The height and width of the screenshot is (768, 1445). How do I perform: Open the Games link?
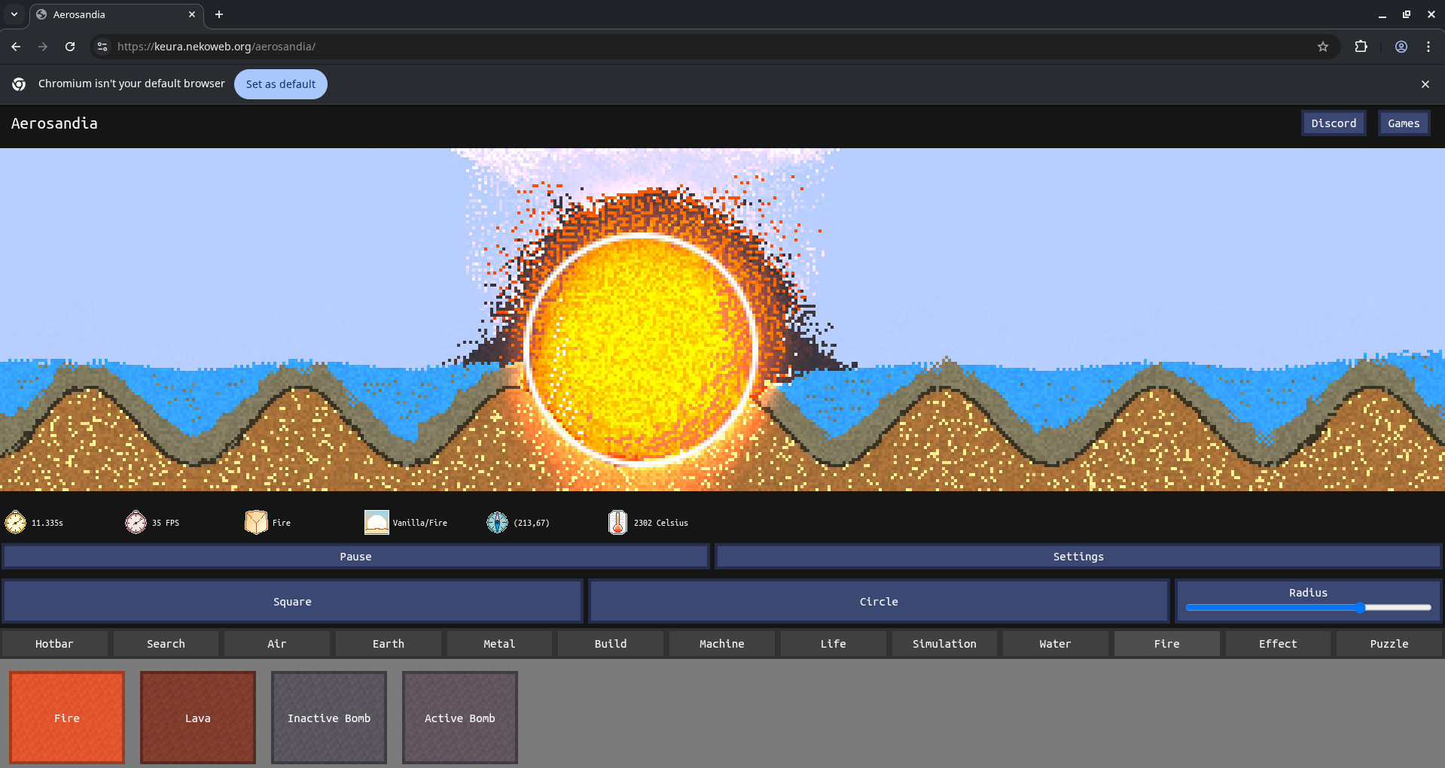coord(1404,123)
